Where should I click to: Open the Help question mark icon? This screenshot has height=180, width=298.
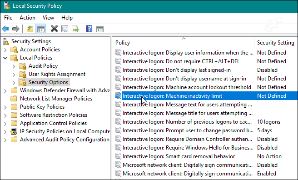89,29
